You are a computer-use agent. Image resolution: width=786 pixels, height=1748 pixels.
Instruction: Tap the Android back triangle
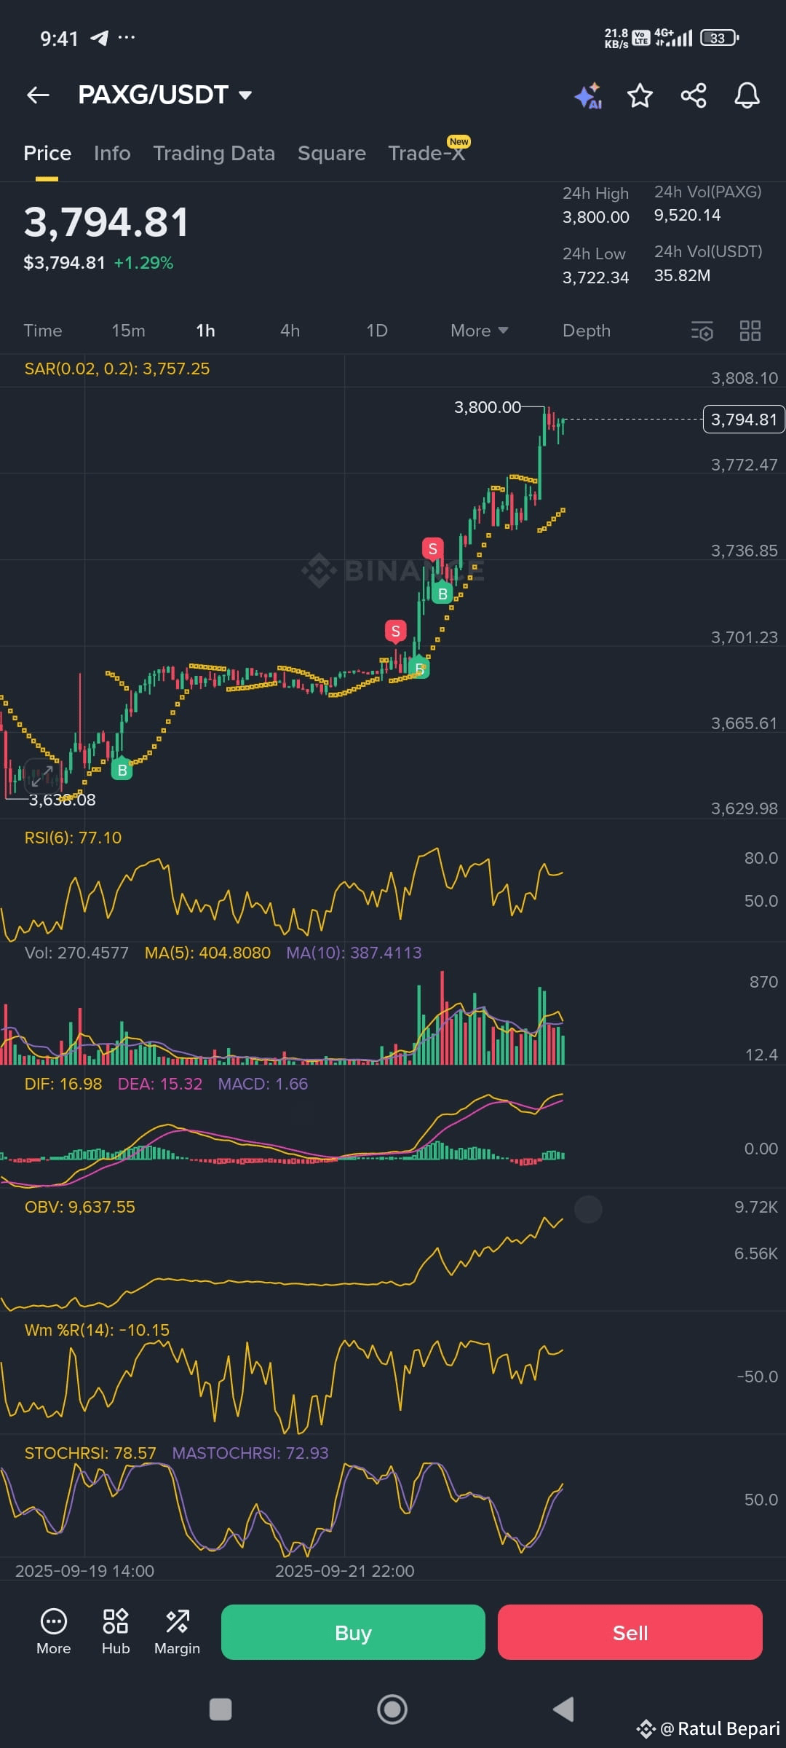(x=564, y=1709)
